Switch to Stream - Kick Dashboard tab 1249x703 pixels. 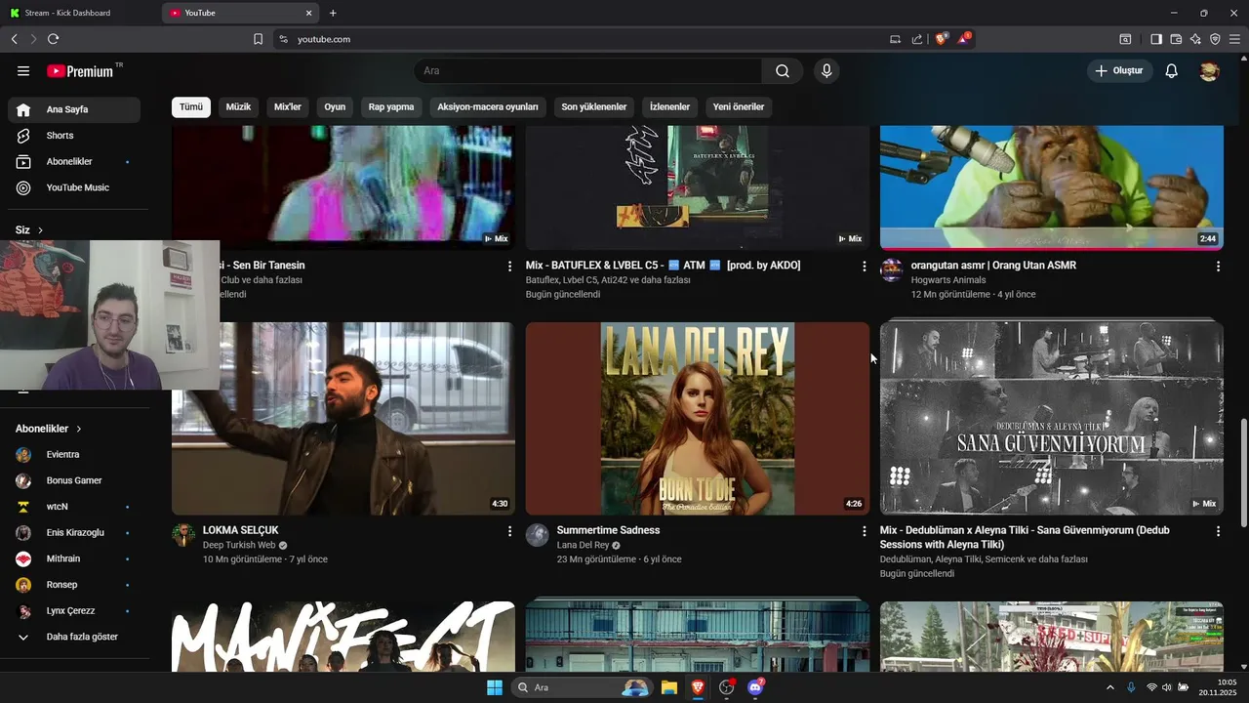click(x=78, y=13)
